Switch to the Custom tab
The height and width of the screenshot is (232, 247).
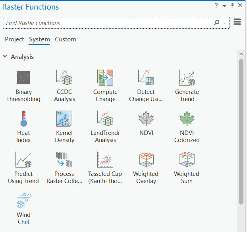(66, 39)
